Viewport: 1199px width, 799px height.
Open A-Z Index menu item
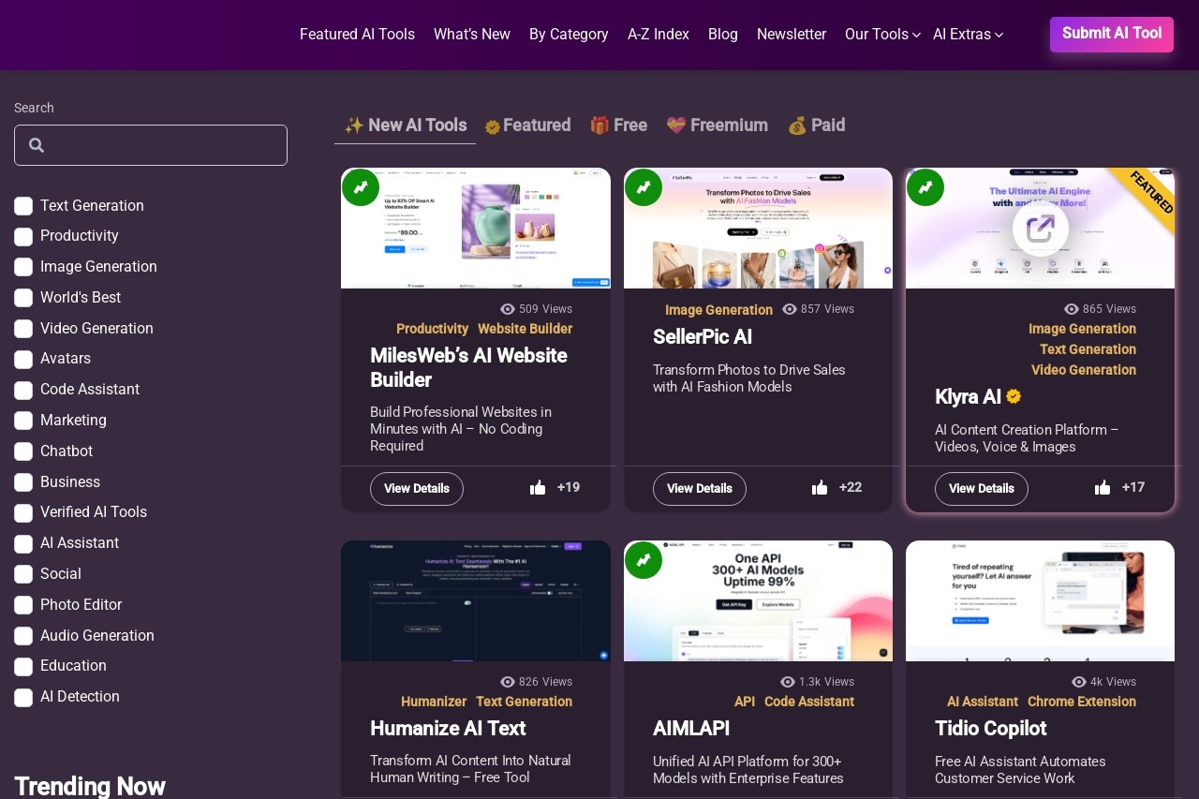point(659,35)
